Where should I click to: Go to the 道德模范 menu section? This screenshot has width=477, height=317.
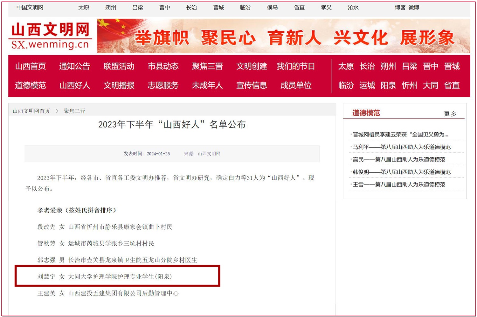[31, 85]
